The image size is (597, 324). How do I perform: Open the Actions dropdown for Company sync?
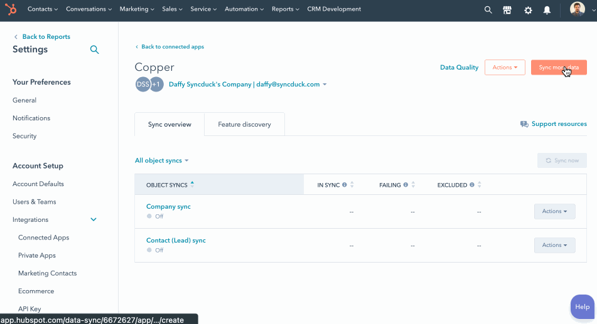click(x=554, y=211)
